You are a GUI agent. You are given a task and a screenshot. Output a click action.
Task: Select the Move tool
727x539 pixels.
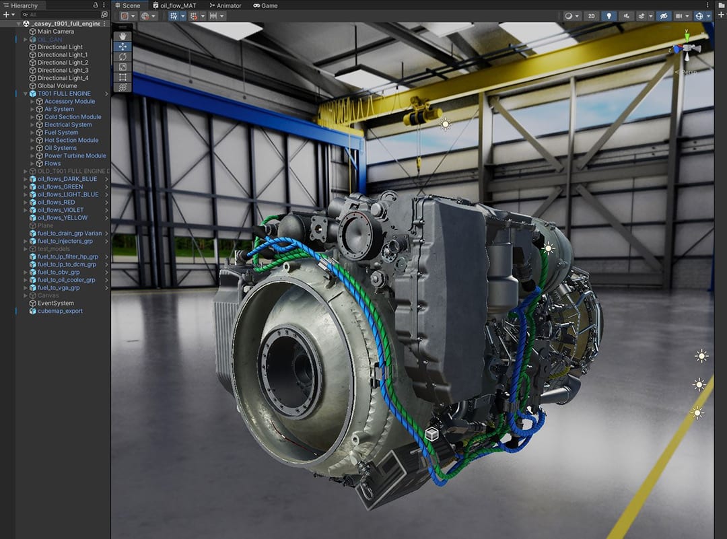coord(123,46)
